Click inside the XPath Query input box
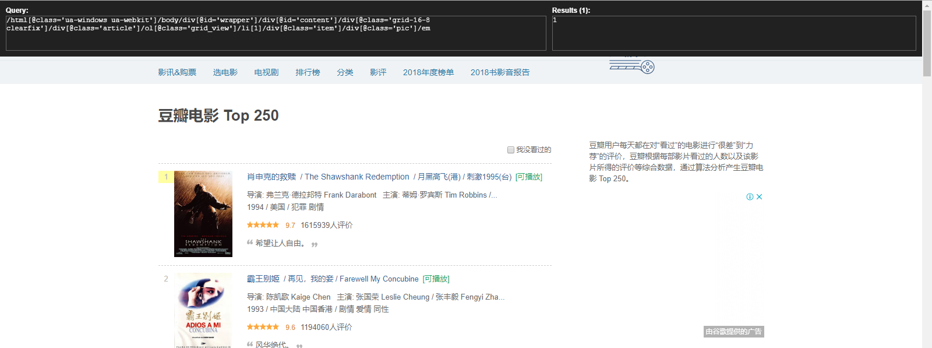 (x=276, y=33)
